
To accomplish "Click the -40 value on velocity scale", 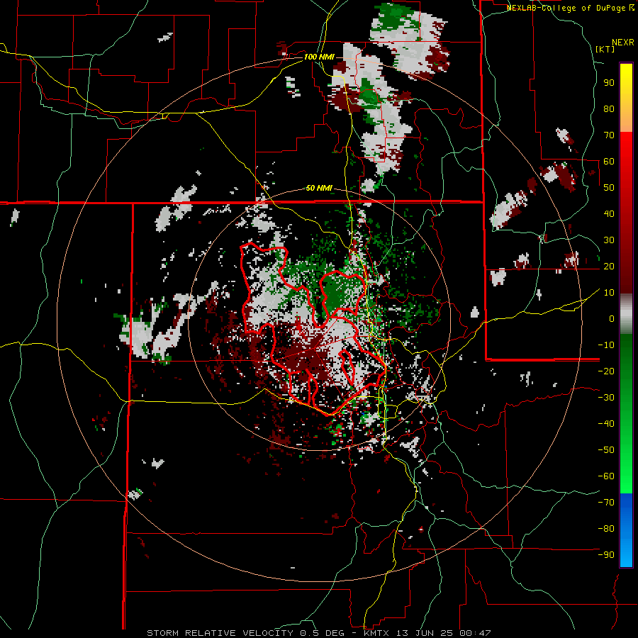I will click(606, 424).
